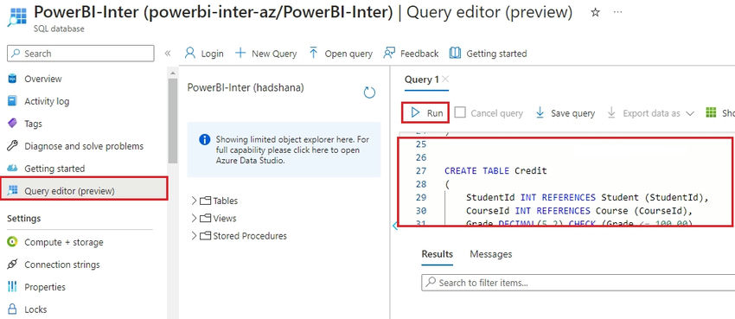Screen dimensions: 735x319
Task: Open Diagnose and solve problems page
Action: coord(85,146)
